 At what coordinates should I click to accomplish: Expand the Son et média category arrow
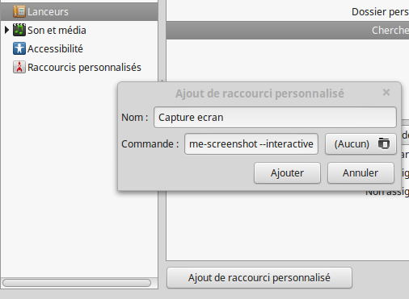coord(7,30)
